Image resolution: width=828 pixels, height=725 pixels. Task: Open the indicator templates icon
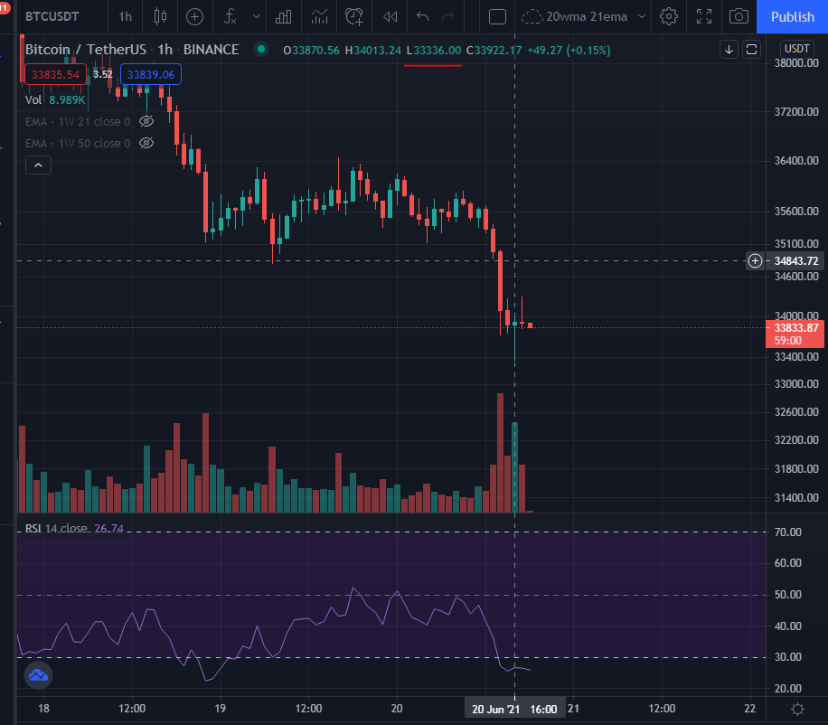[x=319, y=17]
